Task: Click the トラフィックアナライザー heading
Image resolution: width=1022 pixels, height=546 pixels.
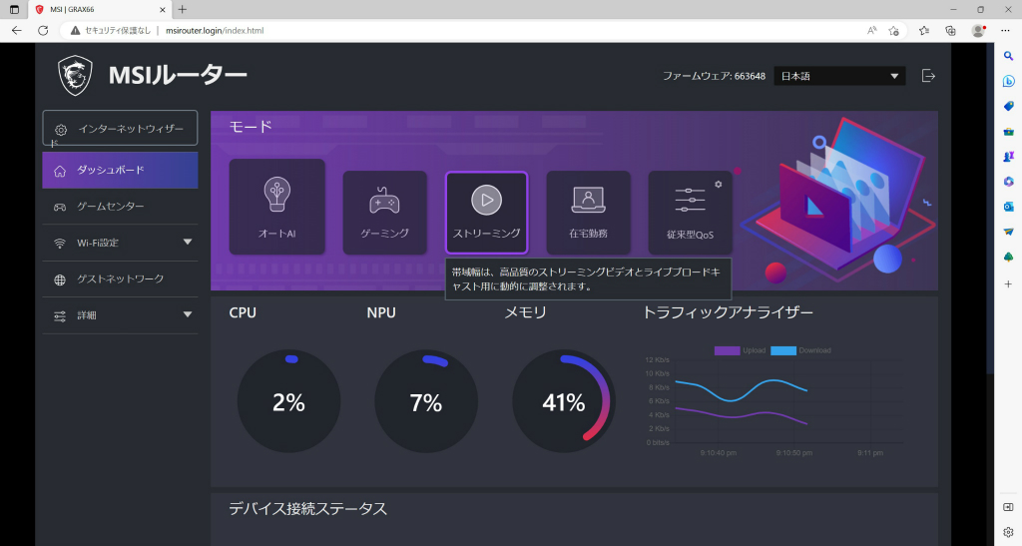Action: tap(728, 312)
